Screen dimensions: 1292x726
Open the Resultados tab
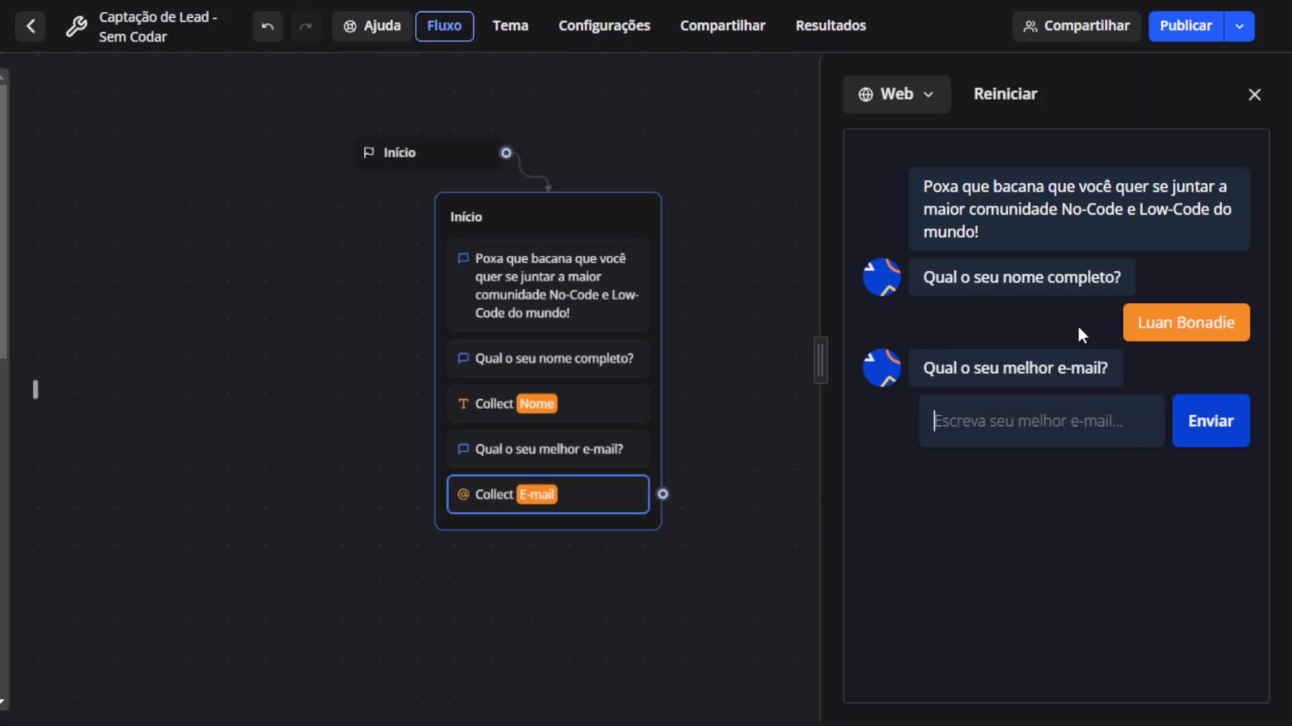point(830,26)
